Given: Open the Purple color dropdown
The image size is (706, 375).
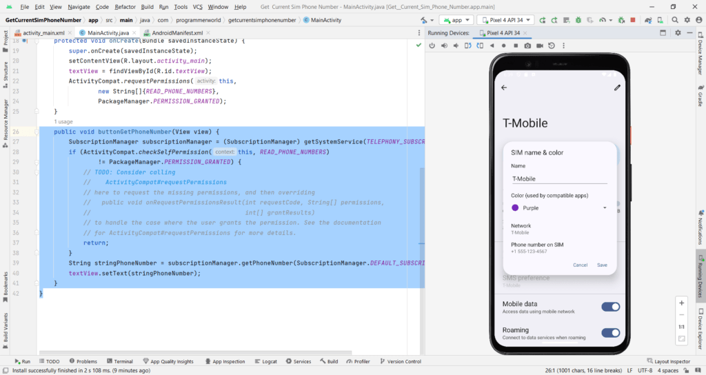Looking at the screenshot, I should click(559, 208).
